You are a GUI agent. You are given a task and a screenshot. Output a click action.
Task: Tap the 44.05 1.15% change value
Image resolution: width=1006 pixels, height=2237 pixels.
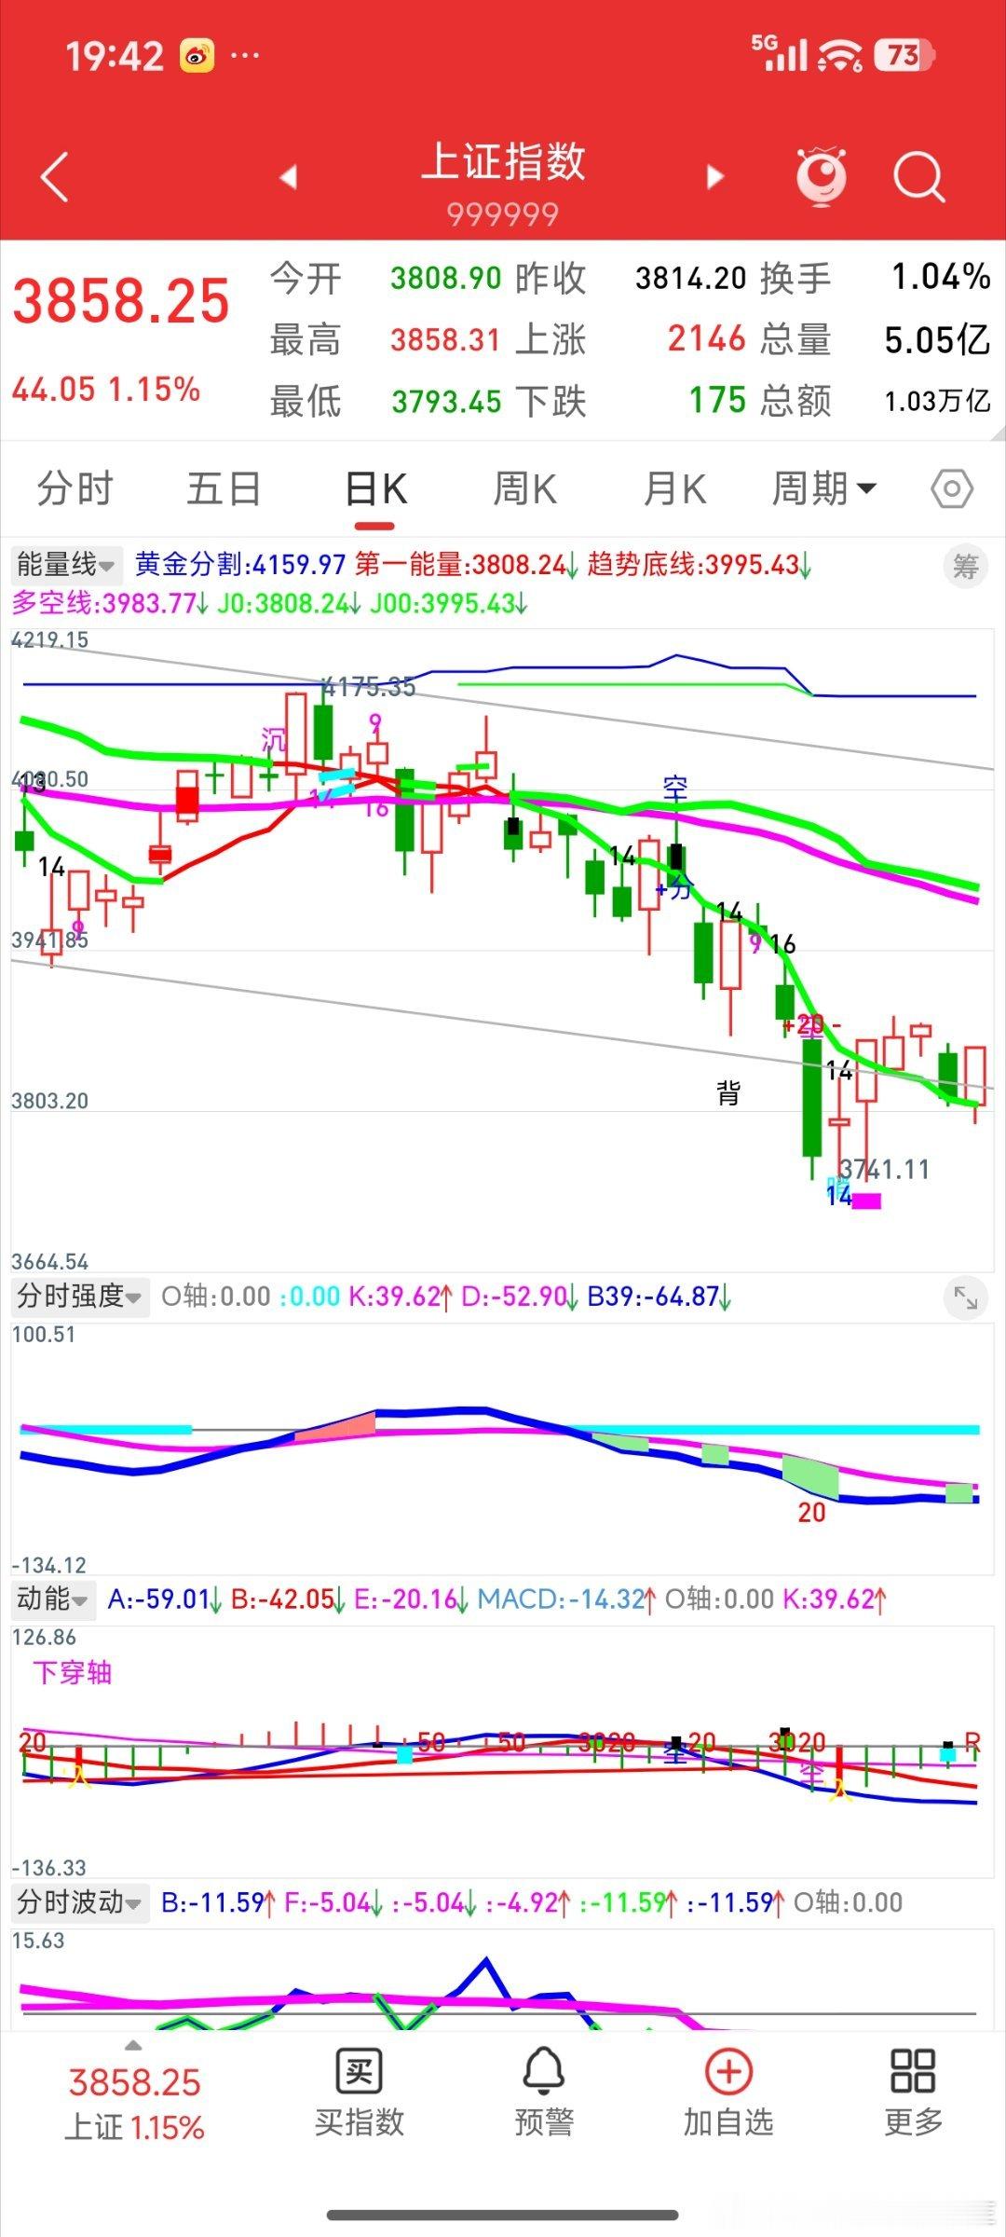point(106,390)
